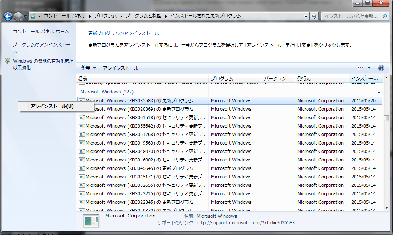
Task: Refresh the list with the refresh button
Action: click(x=314, y=16)
